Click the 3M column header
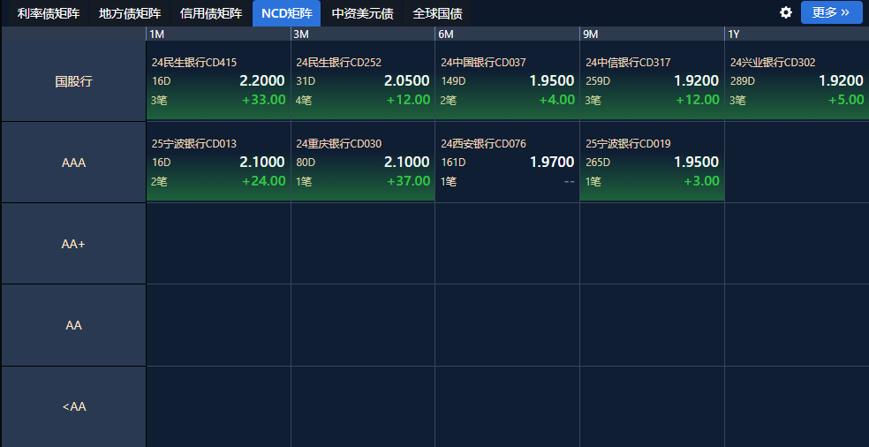Viewport: 869px width, 447px height. pos(363,34)
